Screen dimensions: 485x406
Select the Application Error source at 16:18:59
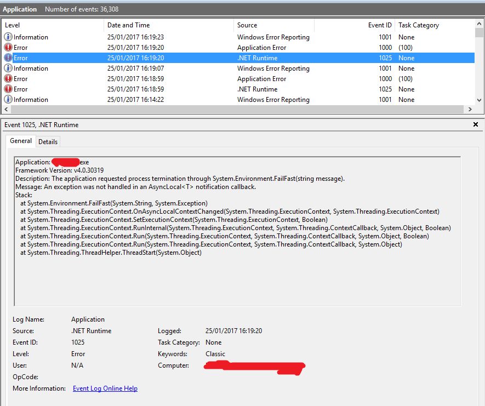click(x=261, y=79)
